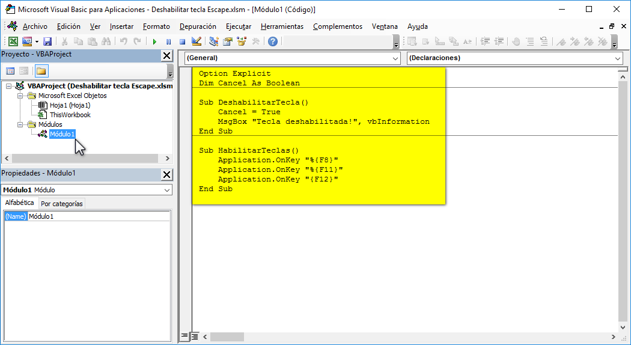Screen dimensions: 631x345
Task: Click the Uncomment Block icon
Action: (x=544, y=41)
